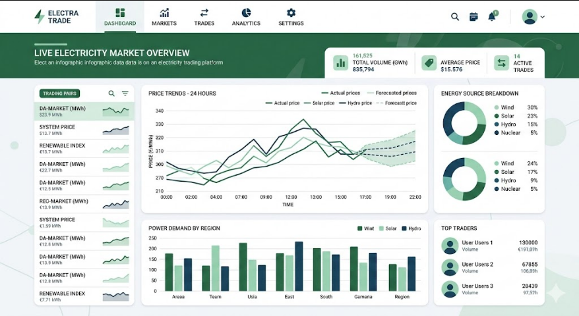Expand the profile dropdown chevron
The width and height of the screenshot is (579, 316).
(543, 17)
